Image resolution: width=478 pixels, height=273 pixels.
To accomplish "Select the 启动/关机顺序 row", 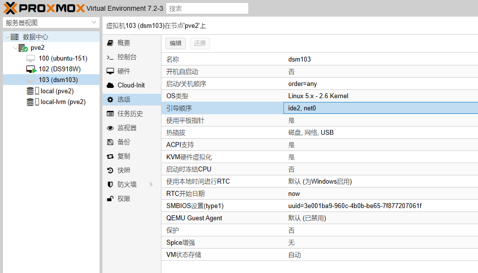I will point(319,84).
